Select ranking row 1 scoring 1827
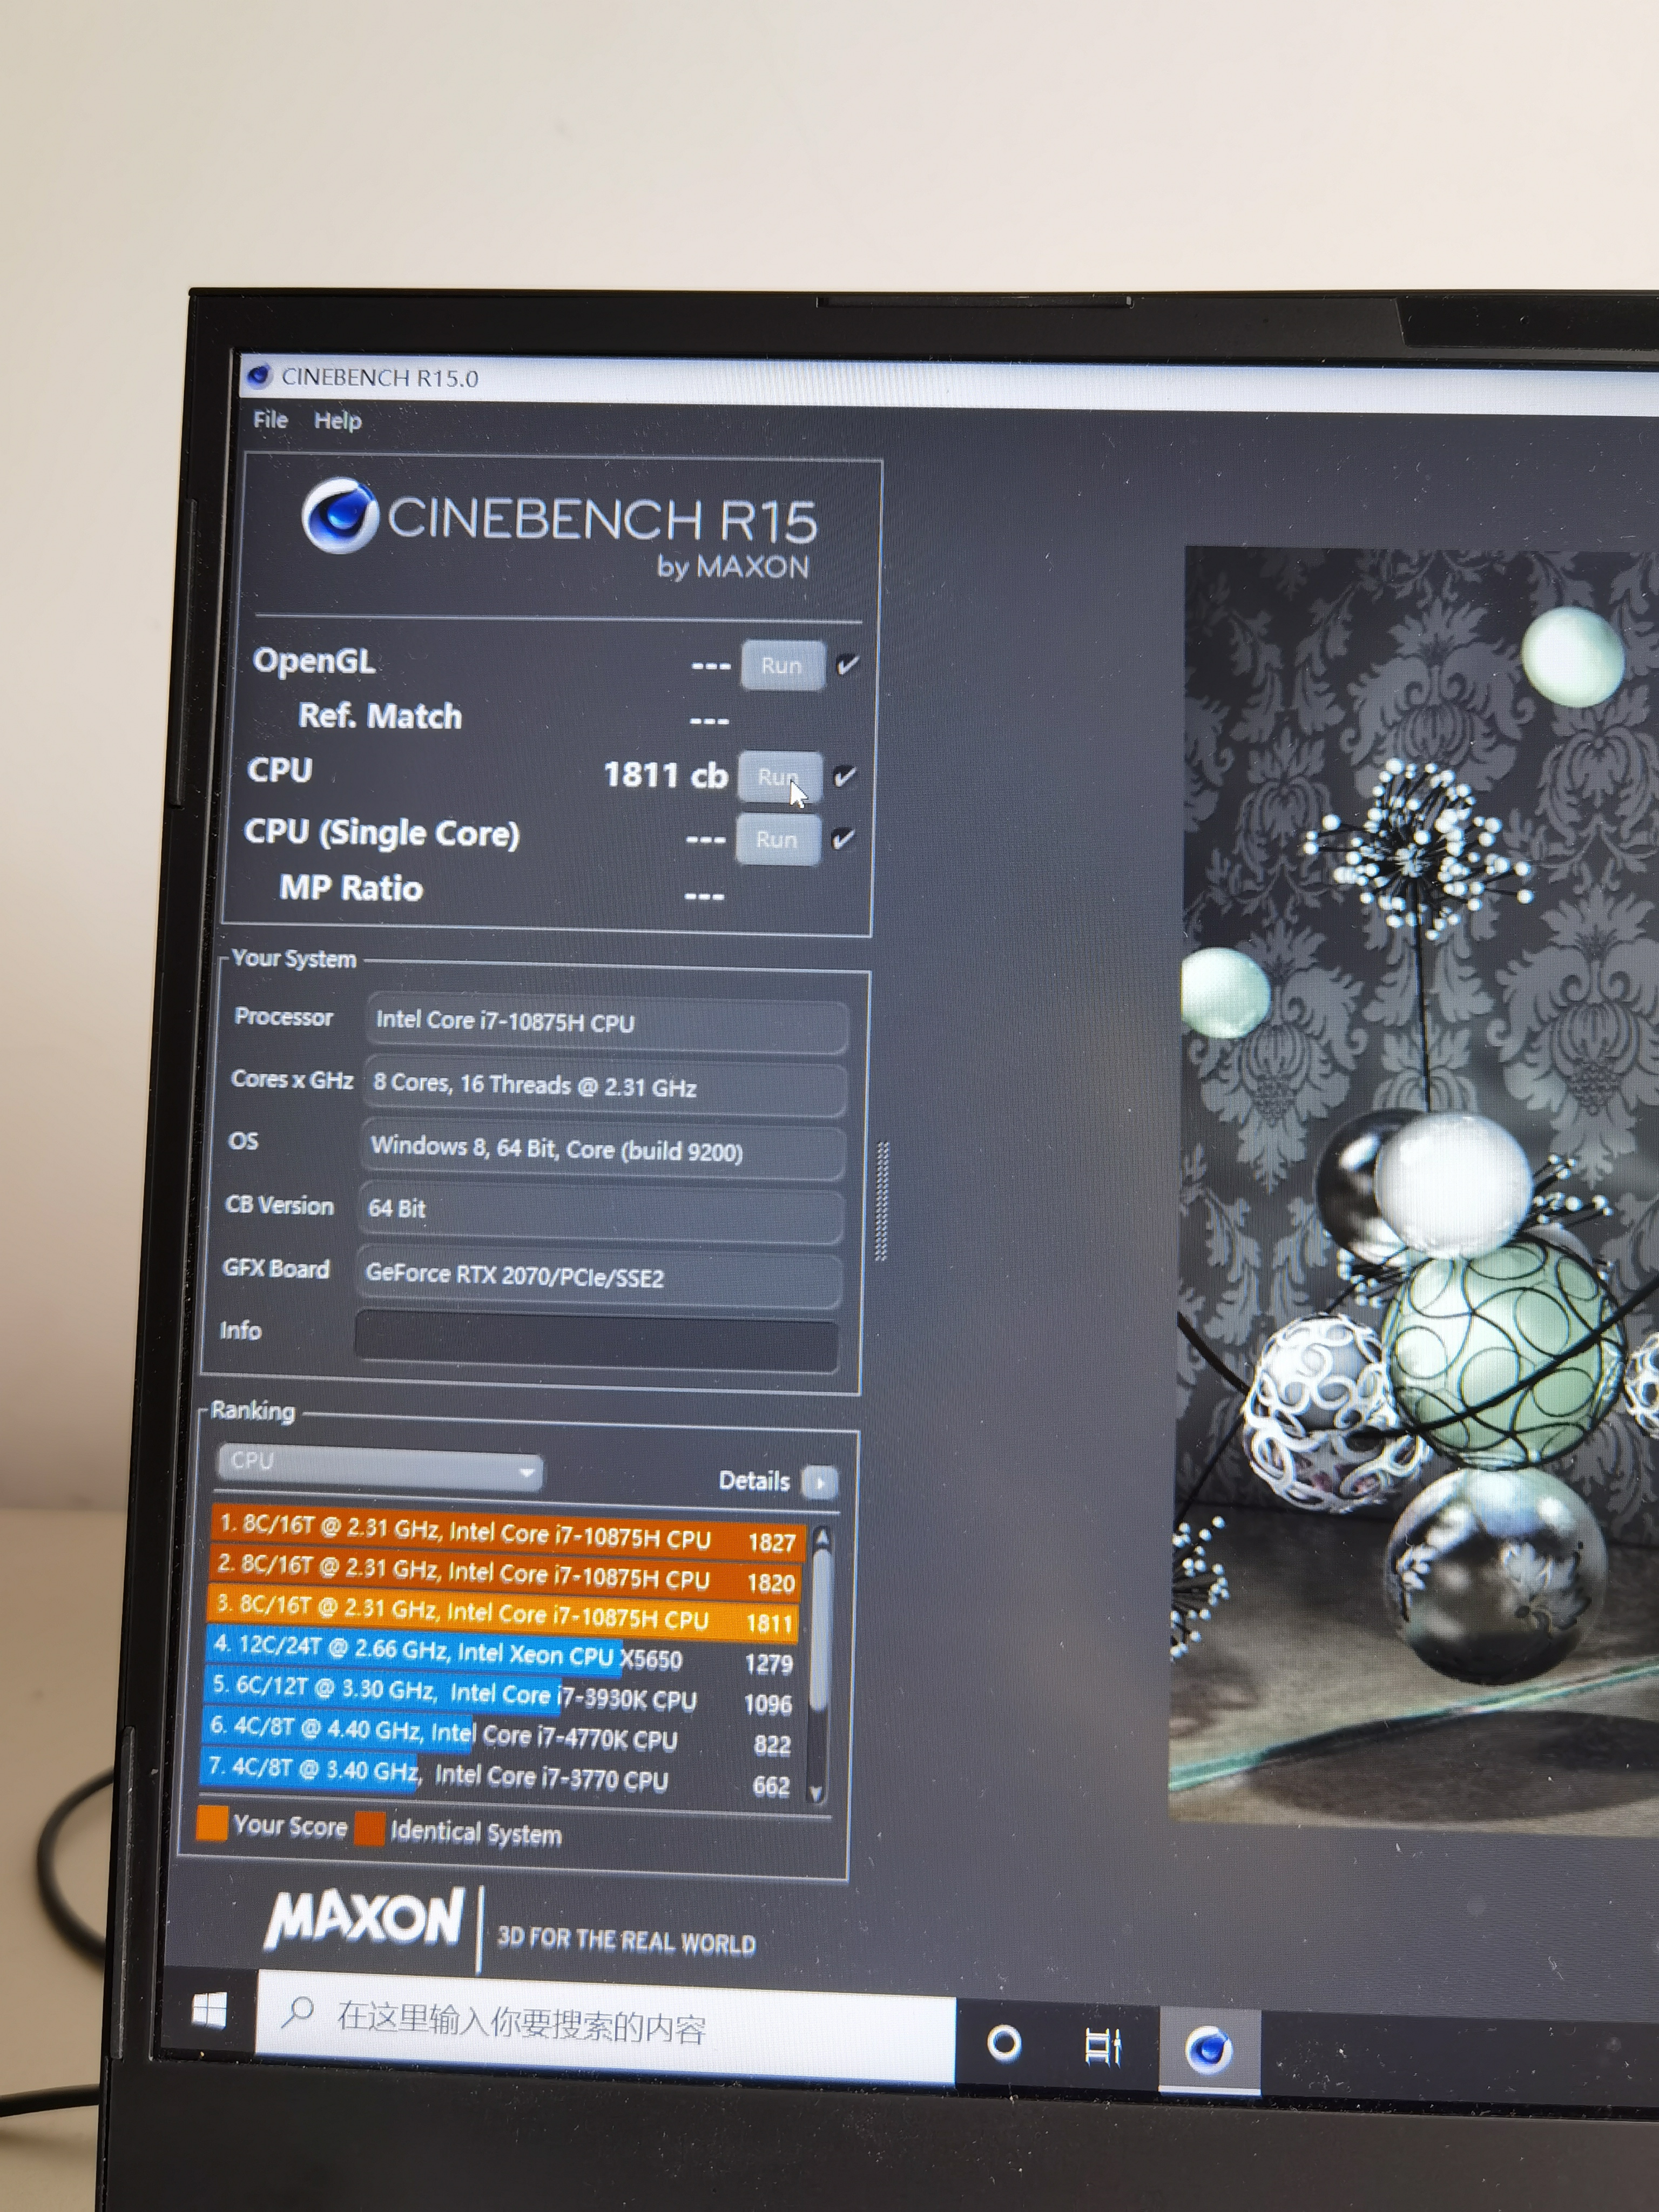 (508, 1533)
